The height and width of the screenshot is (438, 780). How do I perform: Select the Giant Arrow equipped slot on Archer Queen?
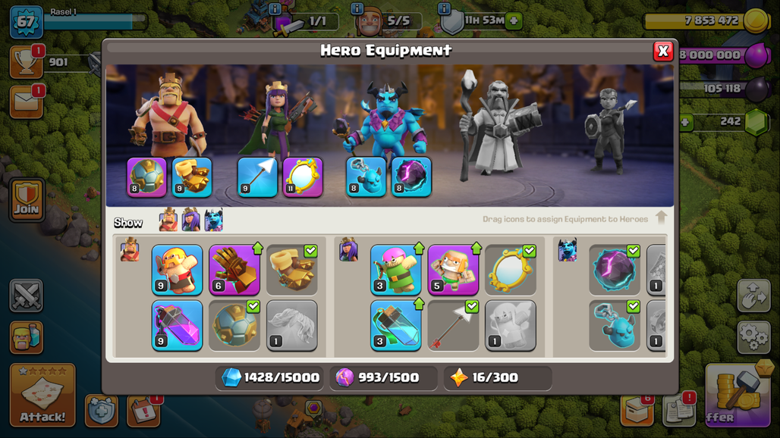(257, 177)
